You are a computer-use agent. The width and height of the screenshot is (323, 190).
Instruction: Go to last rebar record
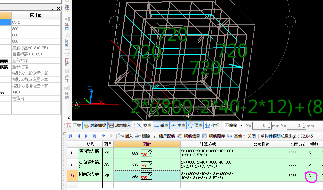click(x=94, y=136)
